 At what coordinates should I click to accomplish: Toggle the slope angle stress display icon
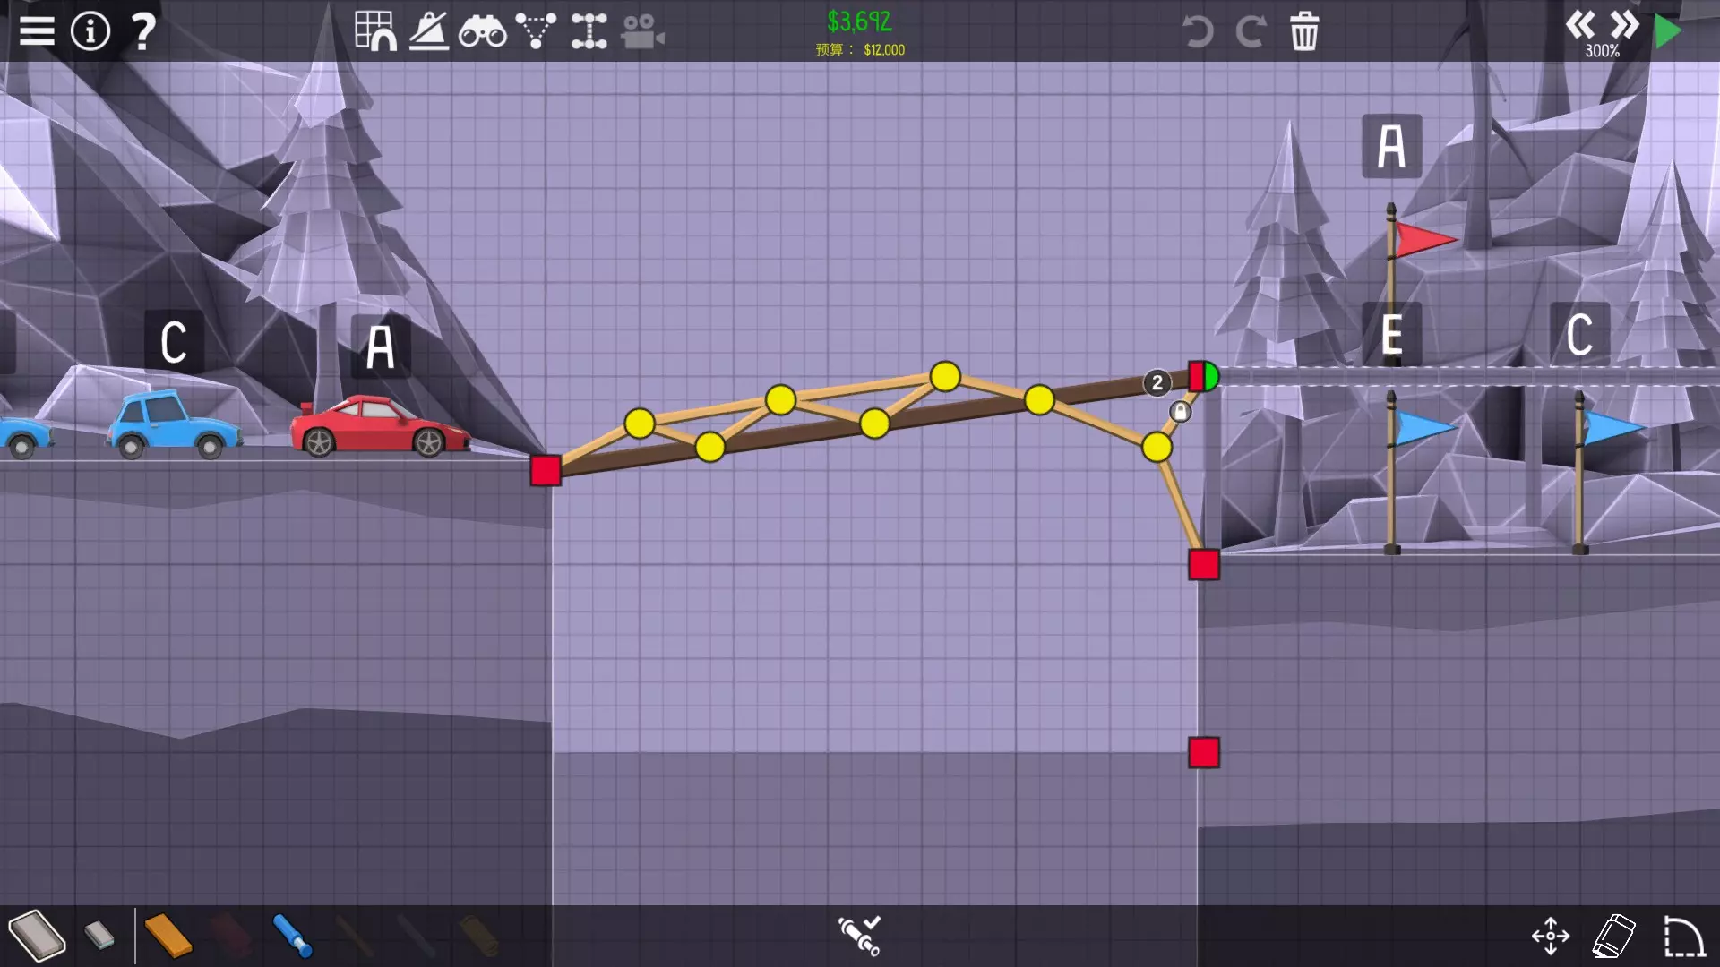429,31
